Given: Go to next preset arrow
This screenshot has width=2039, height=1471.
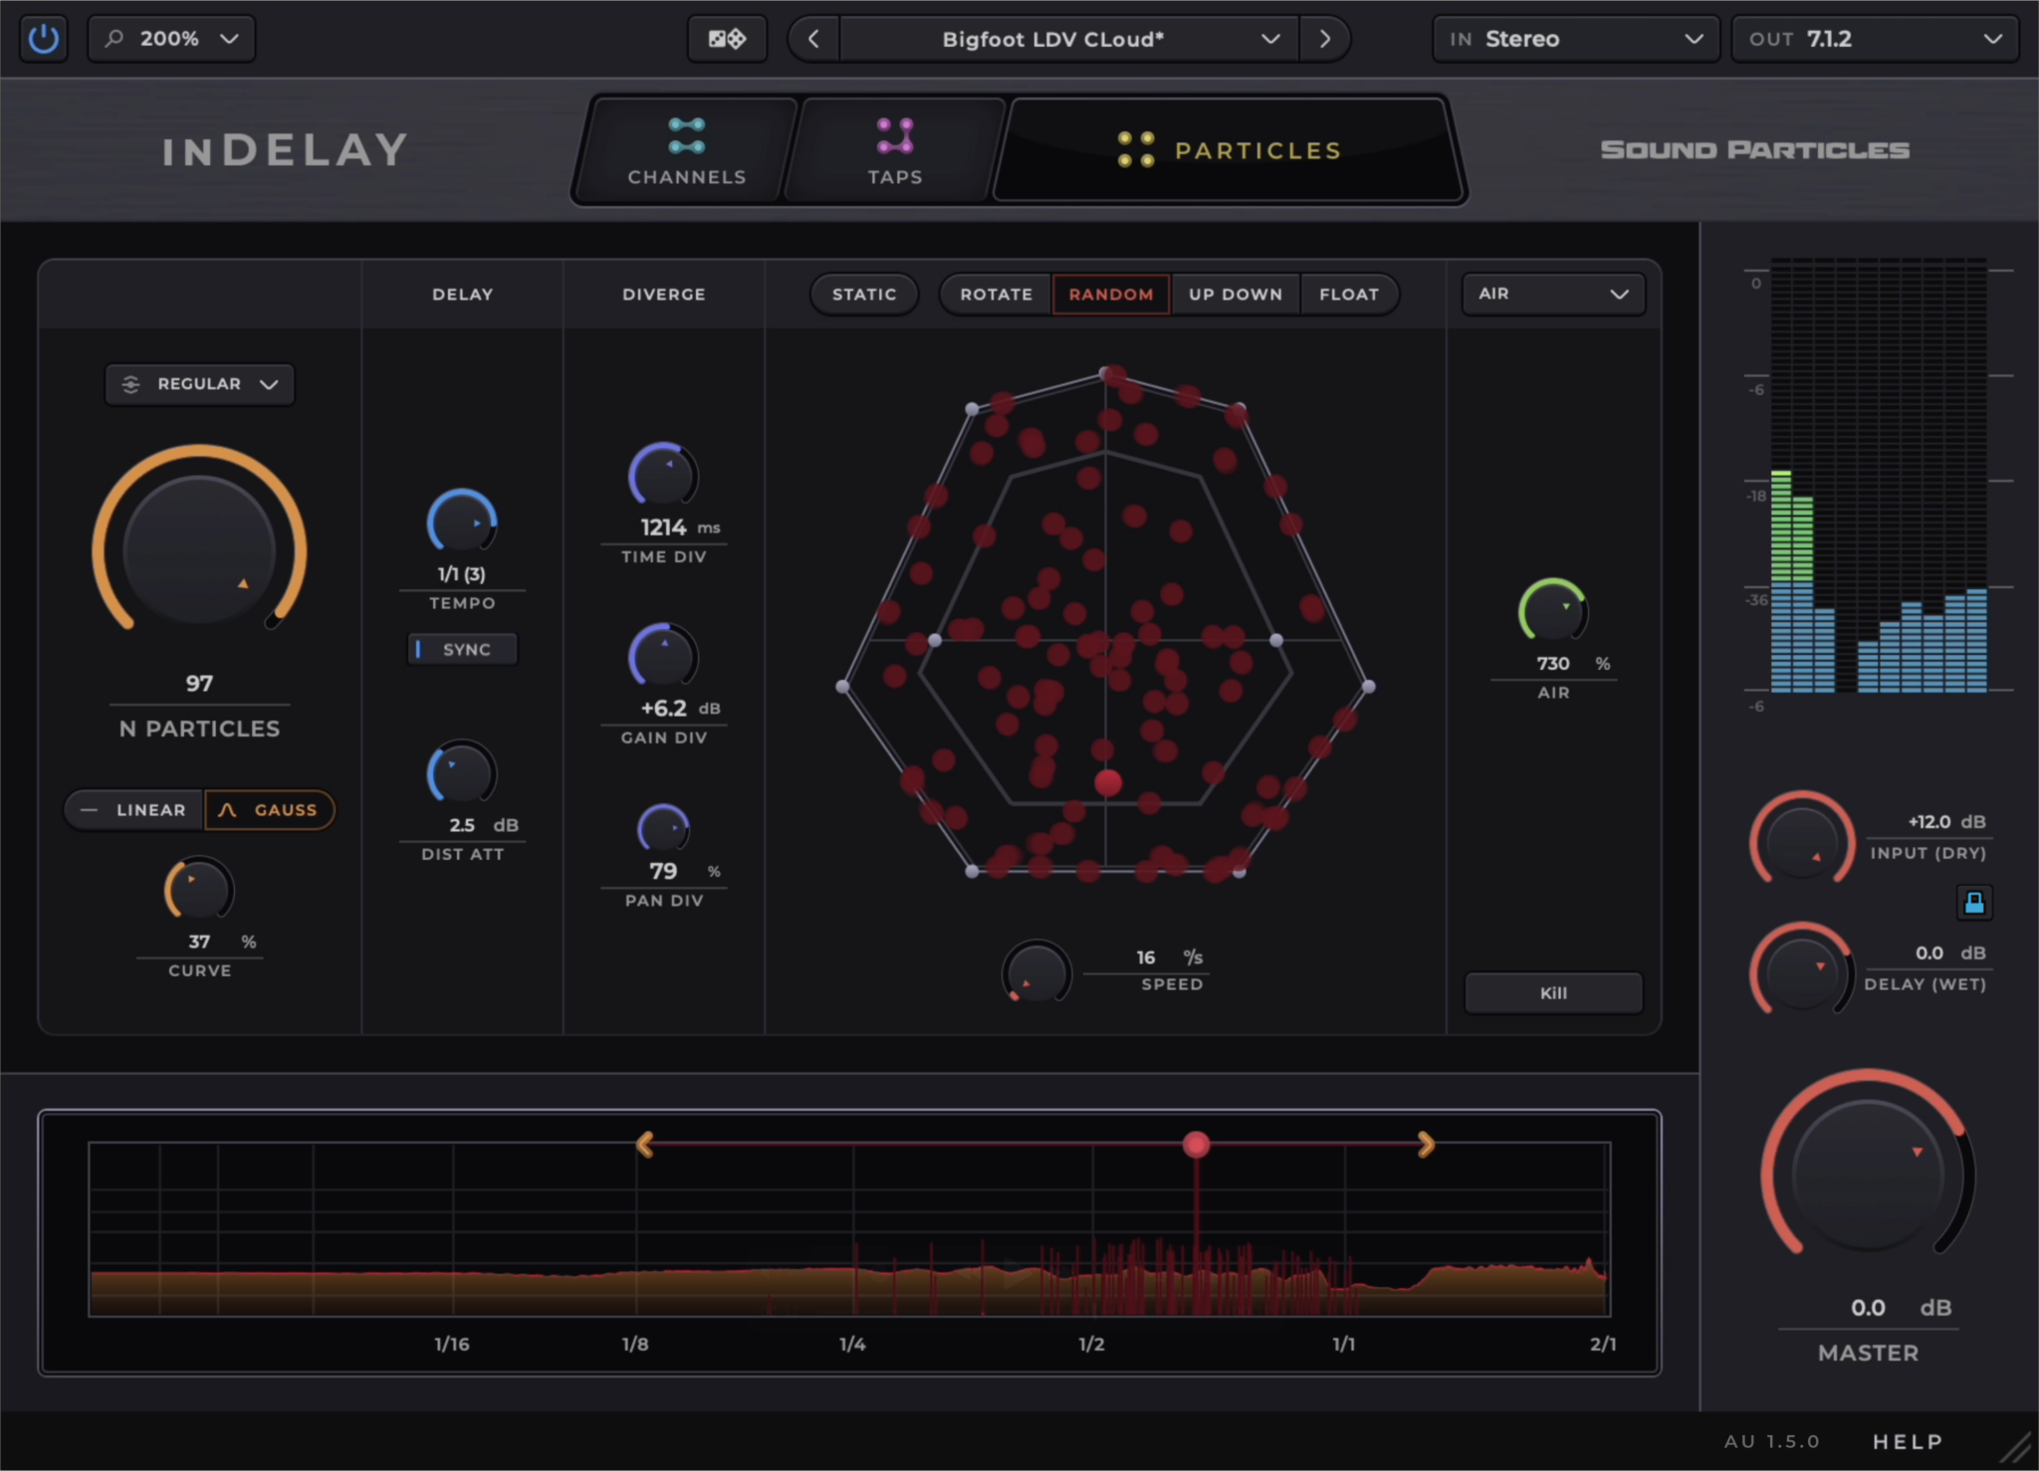Looking at the screenshot, I should (1324, 39).
